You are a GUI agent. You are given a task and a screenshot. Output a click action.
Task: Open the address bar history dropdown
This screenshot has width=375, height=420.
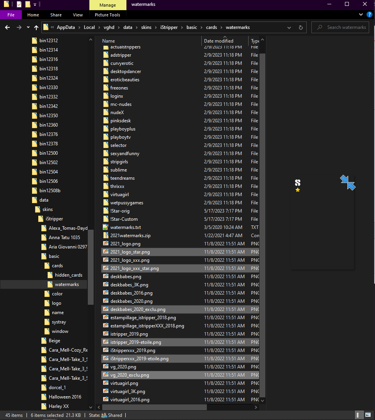[289, 27]
